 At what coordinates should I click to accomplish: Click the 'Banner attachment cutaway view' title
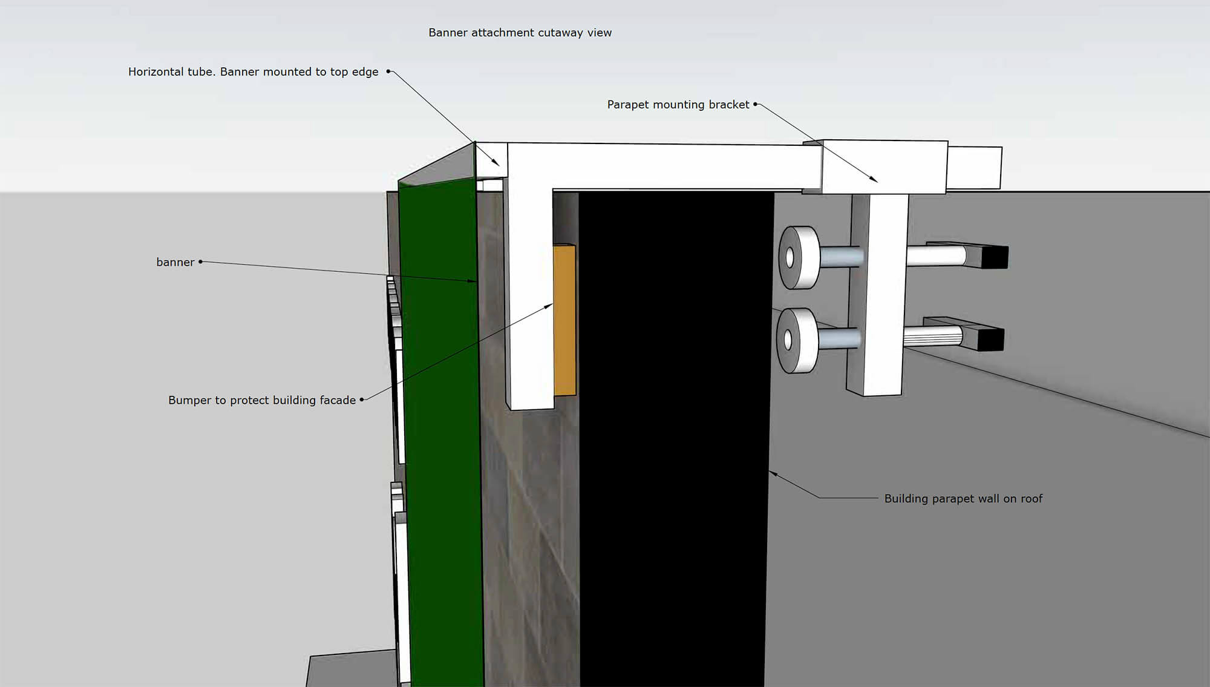(x=520, y=32)
